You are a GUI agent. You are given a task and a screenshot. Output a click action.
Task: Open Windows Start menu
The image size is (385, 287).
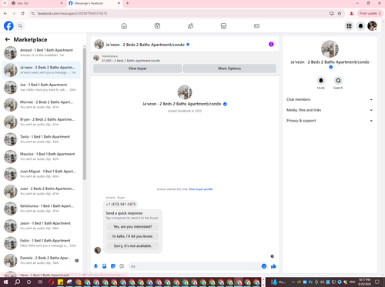coord(5,282)
